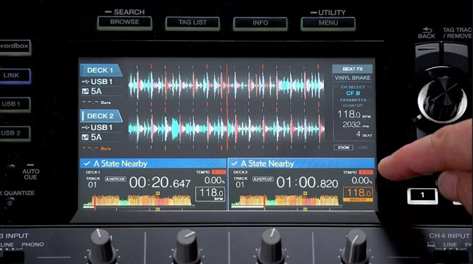Select the DECK 2 tab on screen
The image size is (473, 264).
tap(101, 116)
